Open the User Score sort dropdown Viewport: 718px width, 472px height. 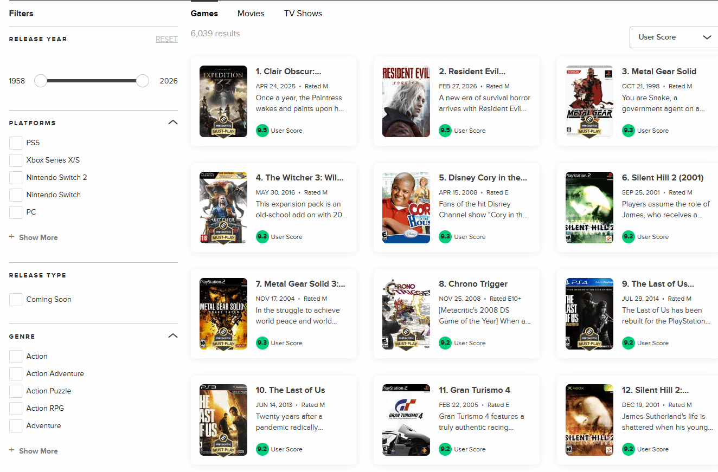pyautogui.click(x=674, y=37)
